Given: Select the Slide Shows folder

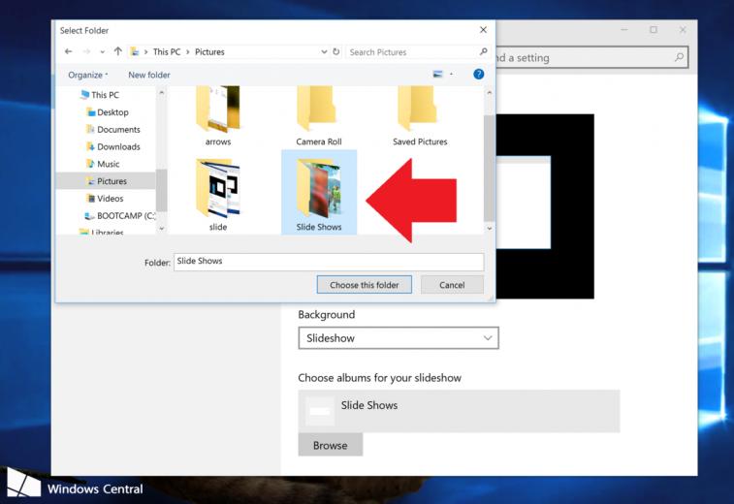Looking at the screenshot, I should point(319,192).
